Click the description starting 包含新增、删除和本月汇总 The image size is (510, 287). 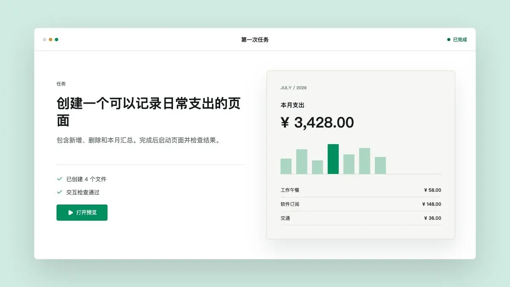[139, 140]
